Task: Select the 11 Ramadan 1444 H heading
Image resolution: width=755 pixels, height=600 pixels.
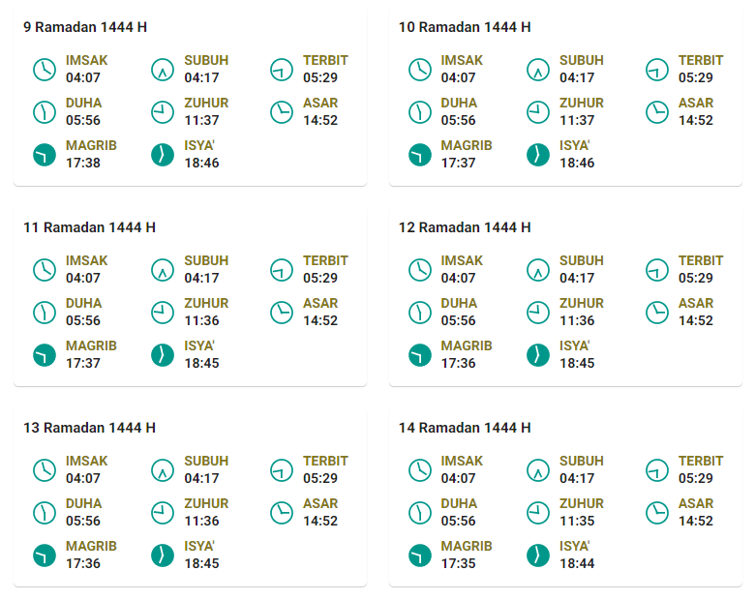Action: coord(90,227)
